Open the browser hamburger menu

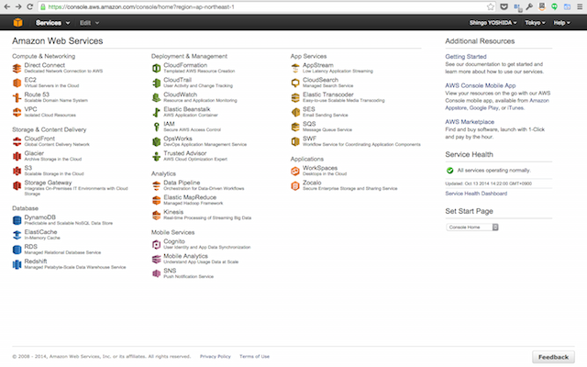click(x=580, y=6)
